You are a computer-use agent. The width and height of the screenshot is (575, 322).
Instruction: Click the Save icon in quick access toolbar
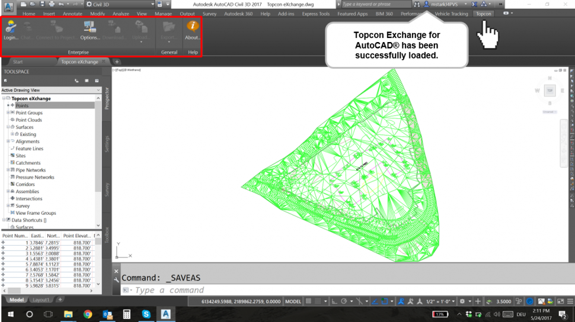42,4
